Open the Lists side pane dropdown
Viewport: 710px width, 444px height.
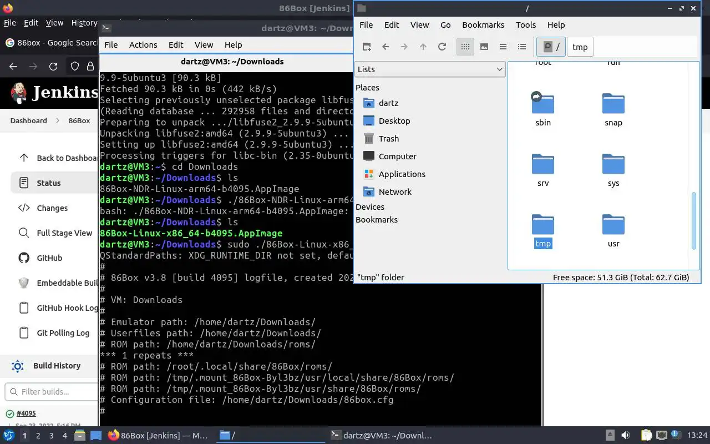(429, 69)
